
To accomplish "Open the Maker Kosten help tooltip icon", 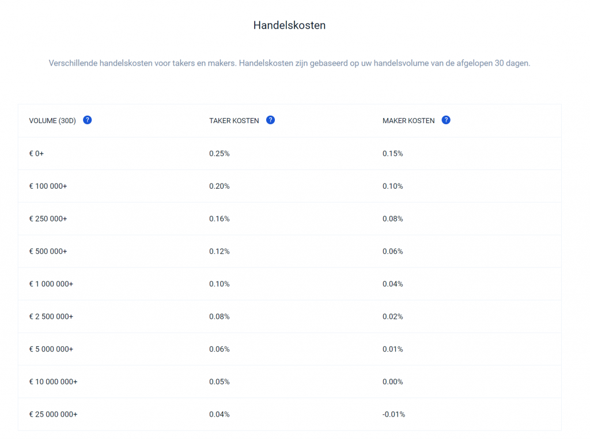I will pyautogui.click(x=446, y=120).
